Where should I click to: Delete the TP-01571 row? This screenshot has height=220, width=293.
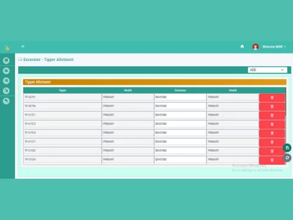coord(272,116)
